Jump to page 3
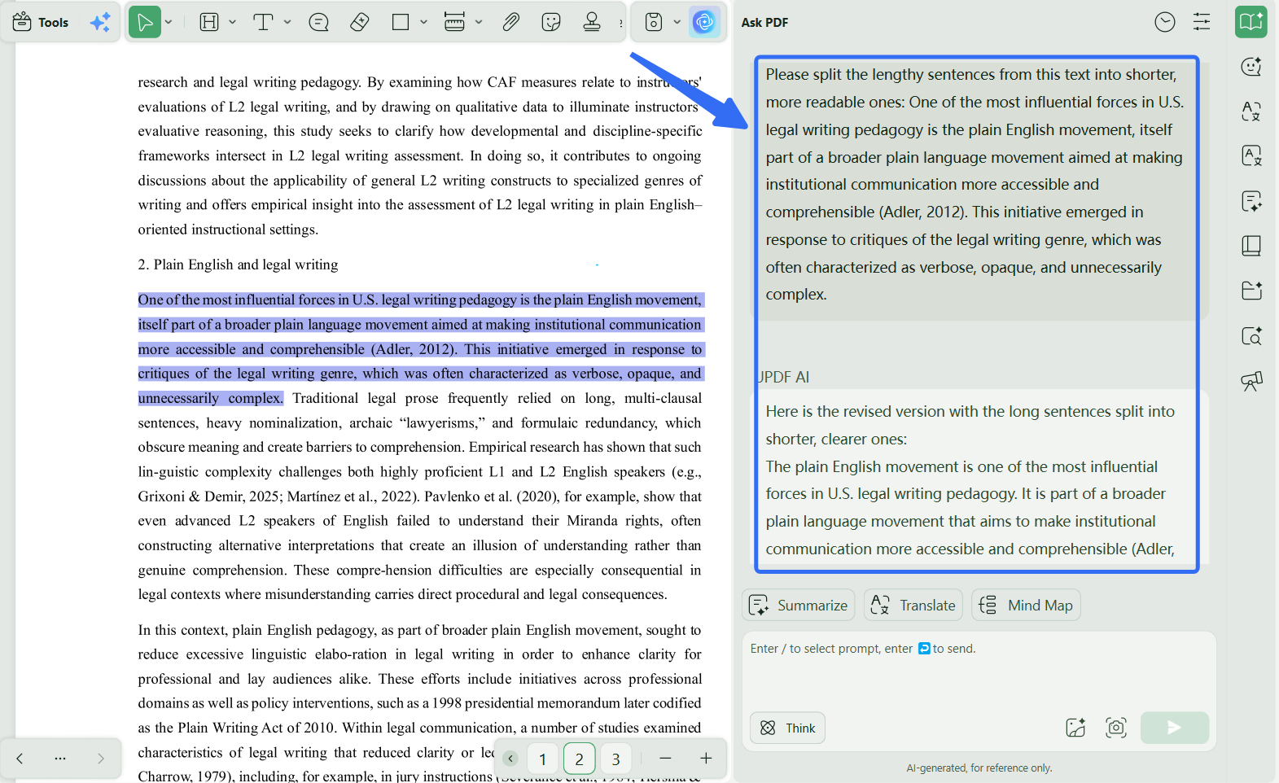Viewport: 1279px width, 783px height. click(x=615, y=759)
